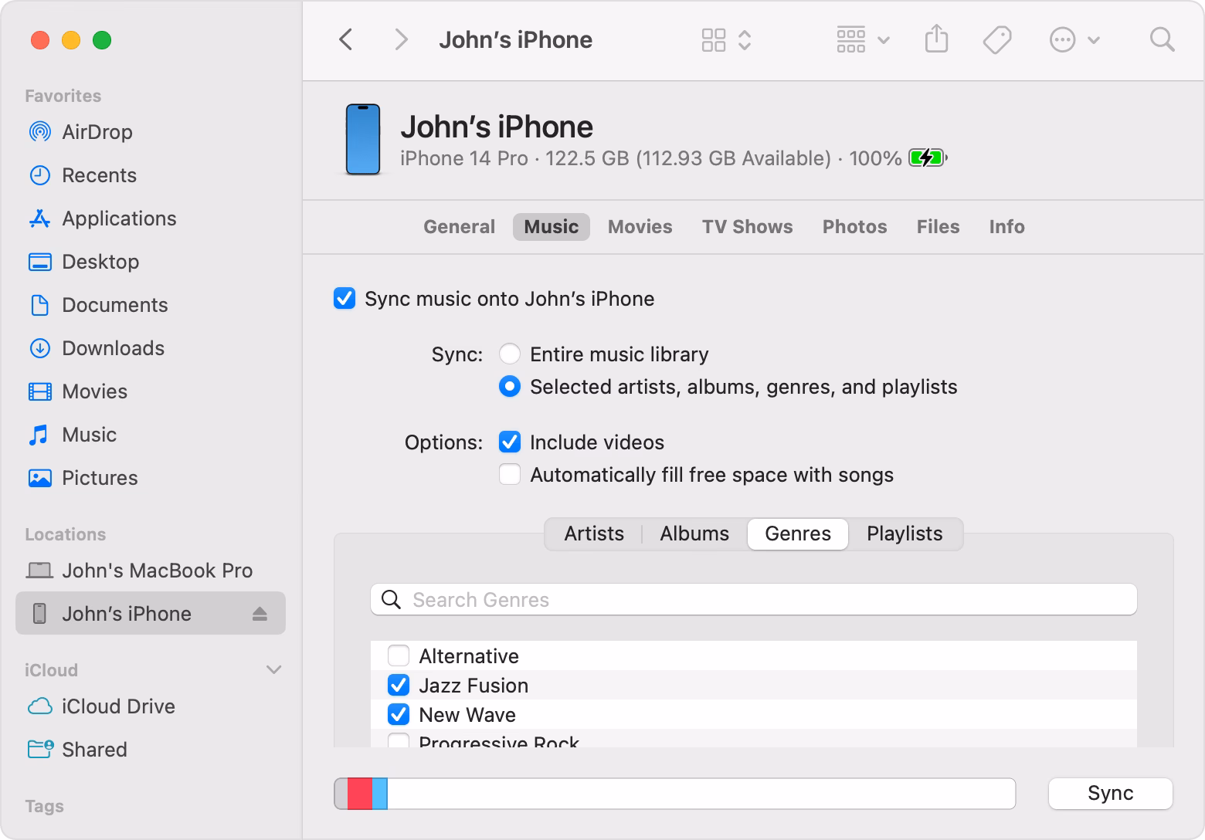1205x840 pixels.
Task: Select the Entire music library radio button
Action: [509, 354]
